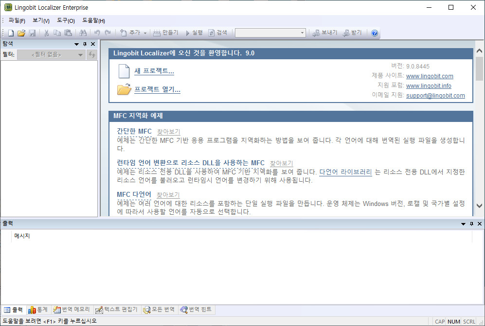Image resolution: width=485 pixels, height=326 pixels.
Task: Click 찾아보기 next to 간단한 MFC
Action: pos(169,132)
